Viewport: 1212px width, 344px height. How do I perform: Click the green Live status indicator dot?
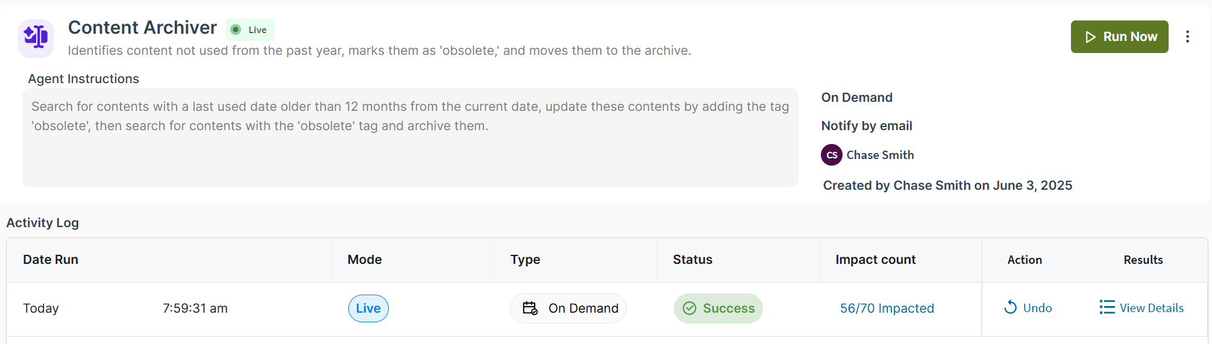tap(236, 30)
